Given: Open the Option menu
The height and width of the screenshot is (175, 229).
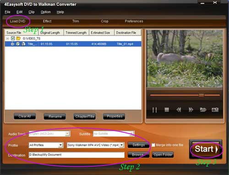Looking at the screenshot, I should pos(45,12).
